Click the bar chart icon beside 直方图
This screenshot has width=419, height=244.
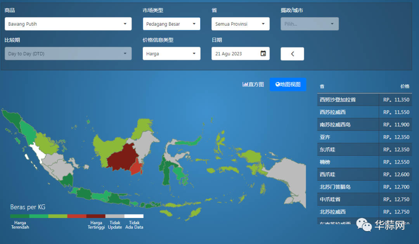click(x=245, y=84)
